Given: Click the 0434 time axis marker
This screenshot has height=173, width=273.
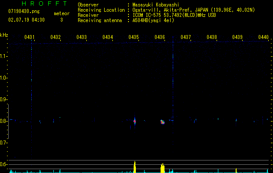Looking at the screenshot, I should 108,37.
